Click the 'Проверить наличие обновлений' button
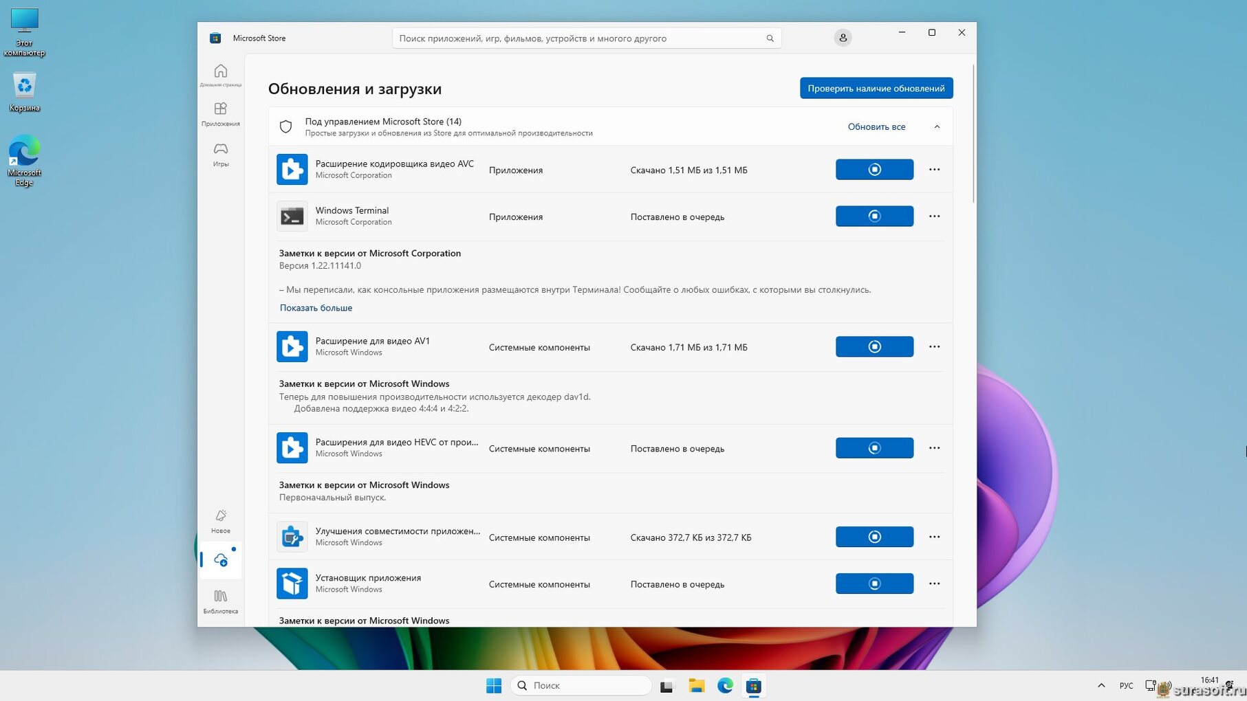 876,88
